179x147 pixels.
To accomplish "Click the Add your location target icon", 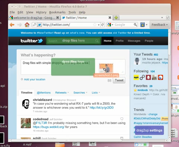I will tap(22, 79).
